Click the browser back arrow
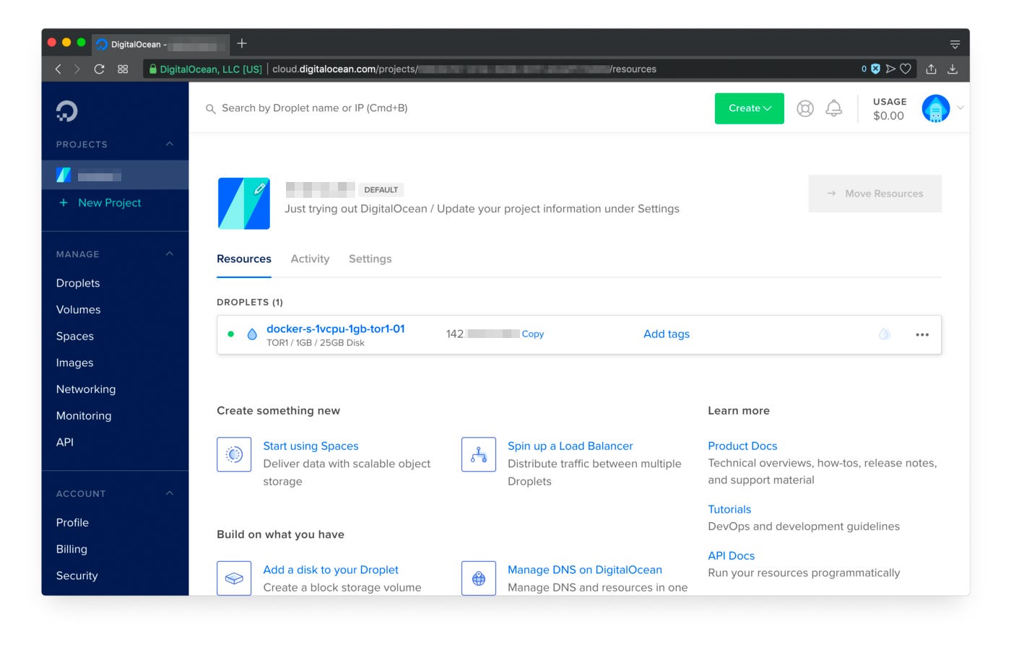The image size is (1011, 650). pyautogui.click(x=58, y=69)
